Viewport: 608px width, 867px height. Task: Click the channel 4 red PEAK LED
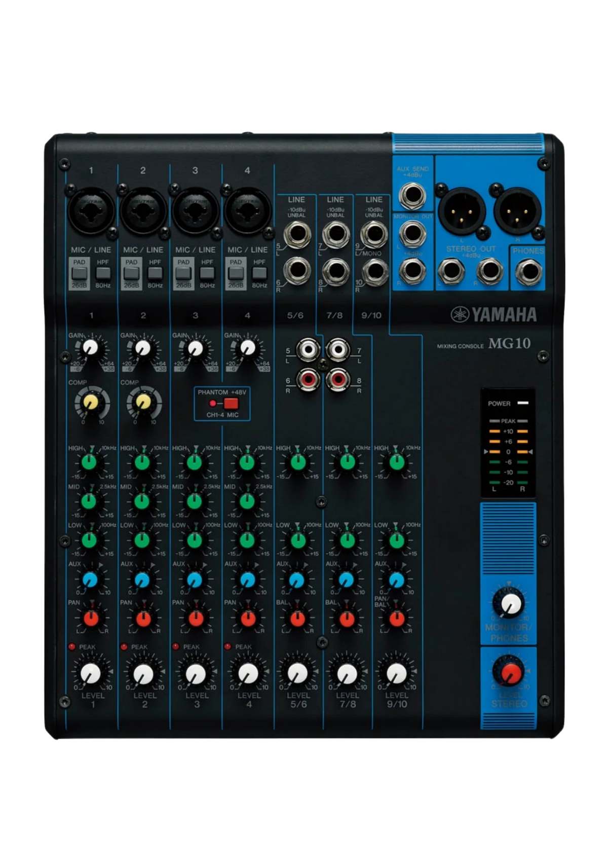(228, 646)
